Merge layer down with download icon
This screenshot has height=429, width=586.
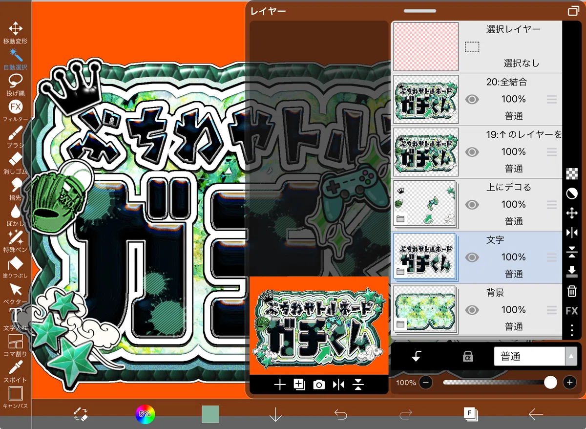tap(572, 272)
